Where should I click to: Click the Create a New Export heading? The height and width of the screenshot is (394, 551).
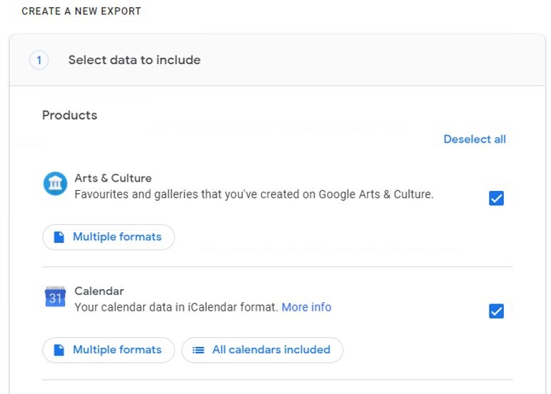(x=81, y=11)
